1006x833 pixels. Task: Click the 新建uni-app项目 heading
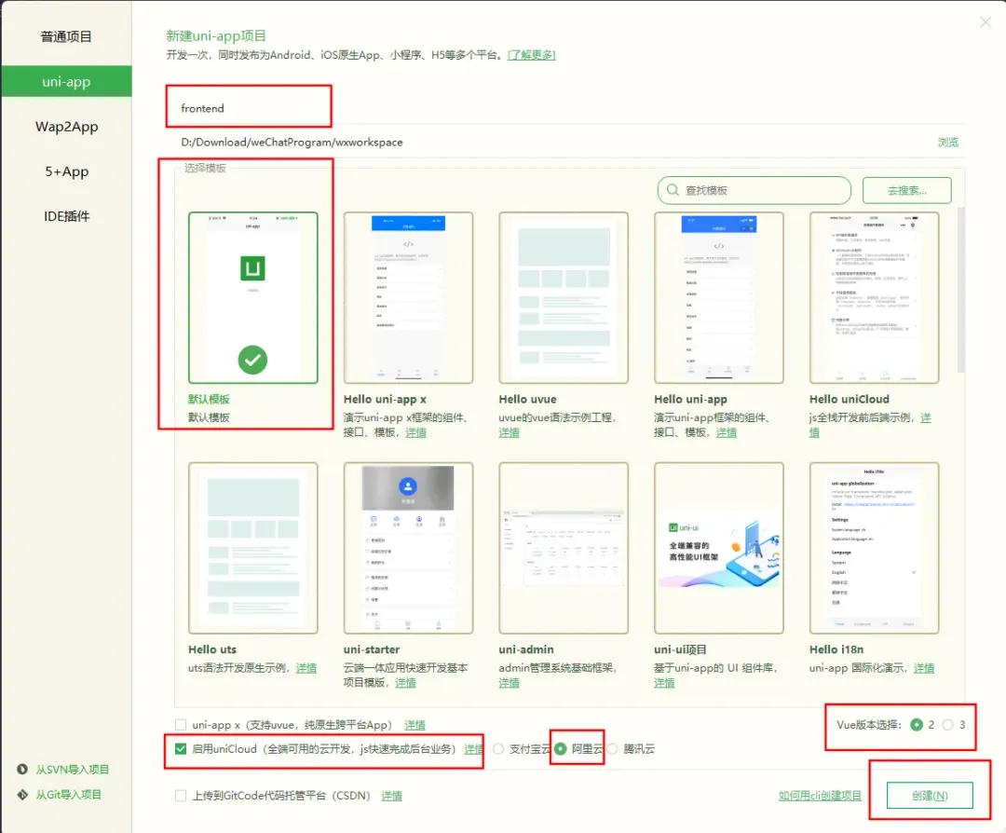(216, 36)
